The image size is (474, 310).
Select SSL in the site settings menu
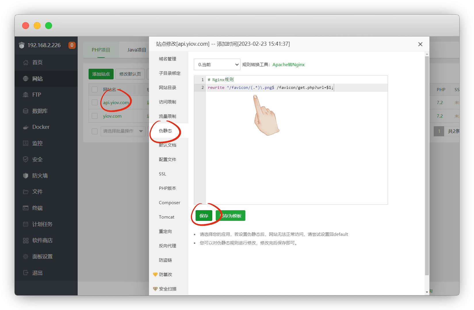(x=163, y=174)
